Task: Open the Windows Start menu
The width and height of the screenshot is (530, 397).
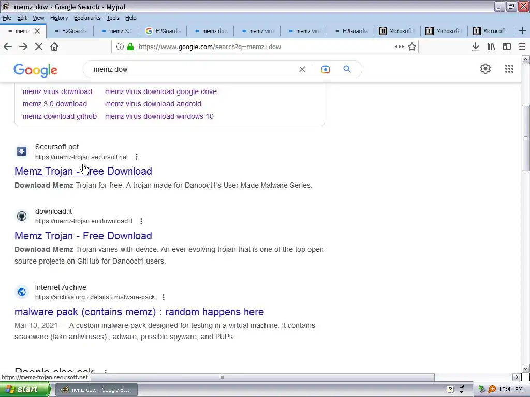Action: pos(25,390)
